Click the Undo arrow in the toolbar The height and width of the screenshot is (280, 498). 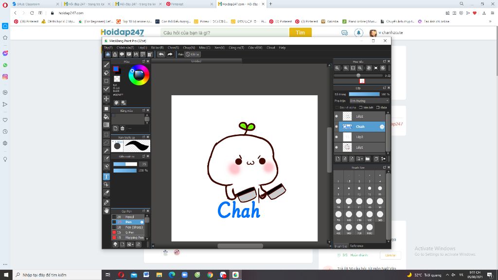(x=161, y=54)
